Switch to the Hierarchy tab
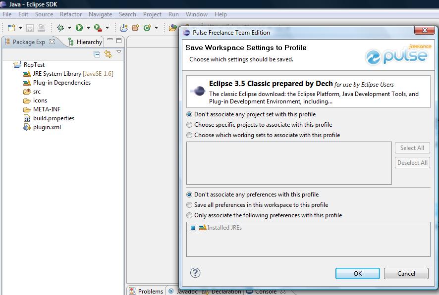This screenshot has height=295, width=439. click(85, 42)
